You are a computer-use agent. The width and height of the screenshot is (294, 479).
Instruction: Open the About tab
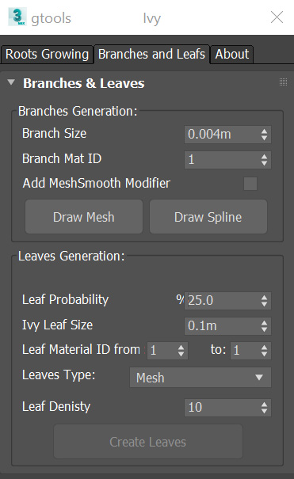pos(232,55)
